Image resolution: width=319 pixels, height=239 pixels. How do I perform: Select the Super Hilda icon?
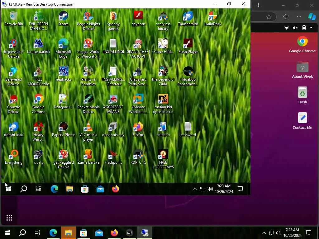(x=163, y=46)
